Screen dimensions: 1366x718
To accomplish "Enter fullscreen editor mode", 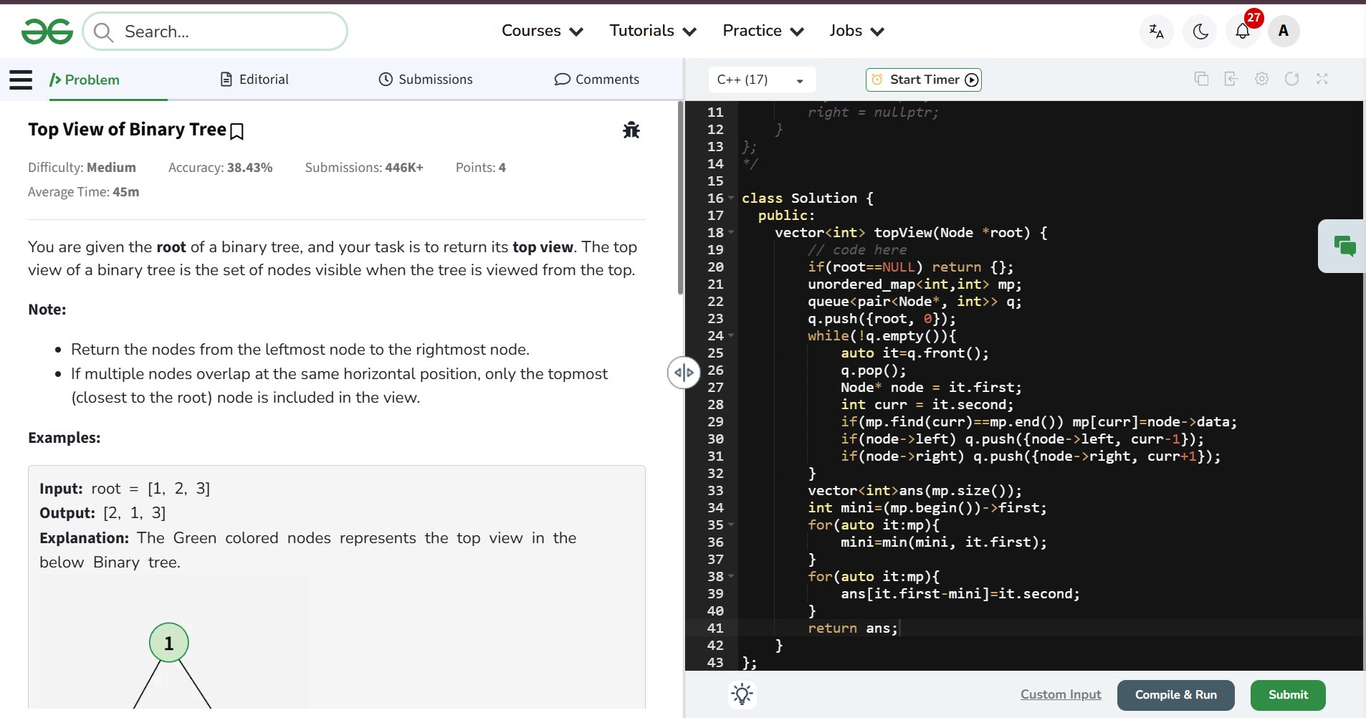I will click(1322, 79).
